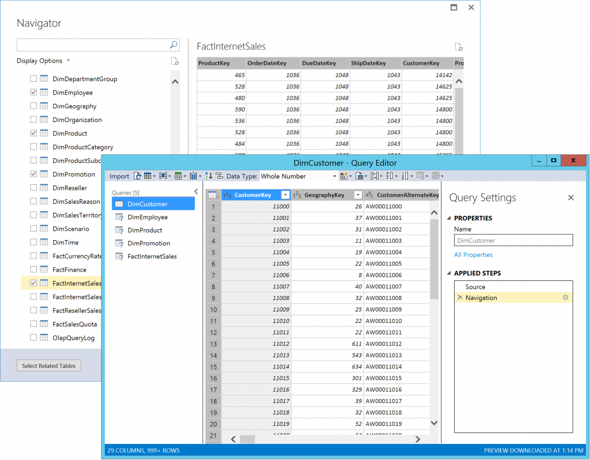Viewport: 590px width, 460px height.
Task: Select the DimCustomer query
Action: coord(153,204)
